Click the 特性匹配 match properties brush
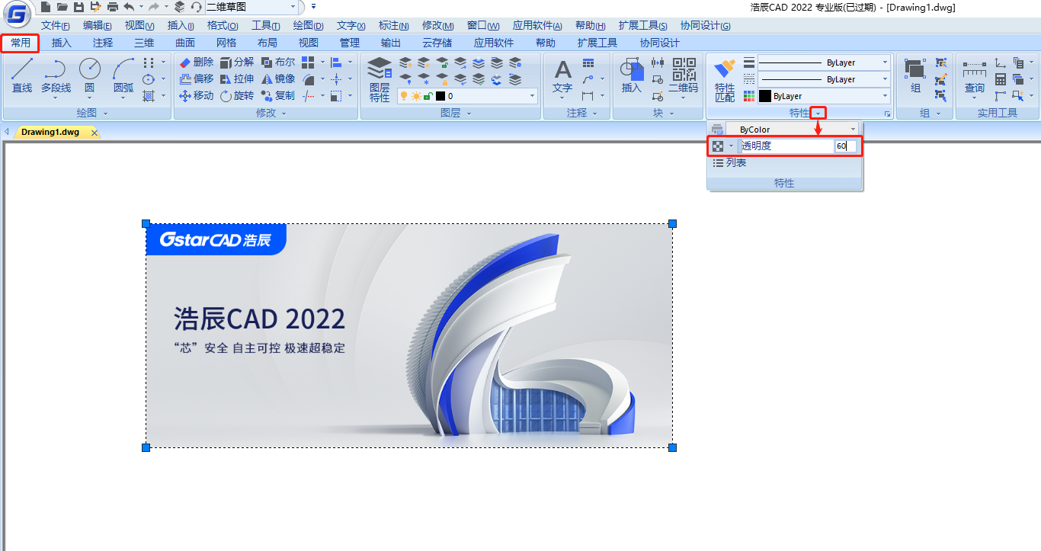This screenshot has height=551, width=1041. (725, 80)
